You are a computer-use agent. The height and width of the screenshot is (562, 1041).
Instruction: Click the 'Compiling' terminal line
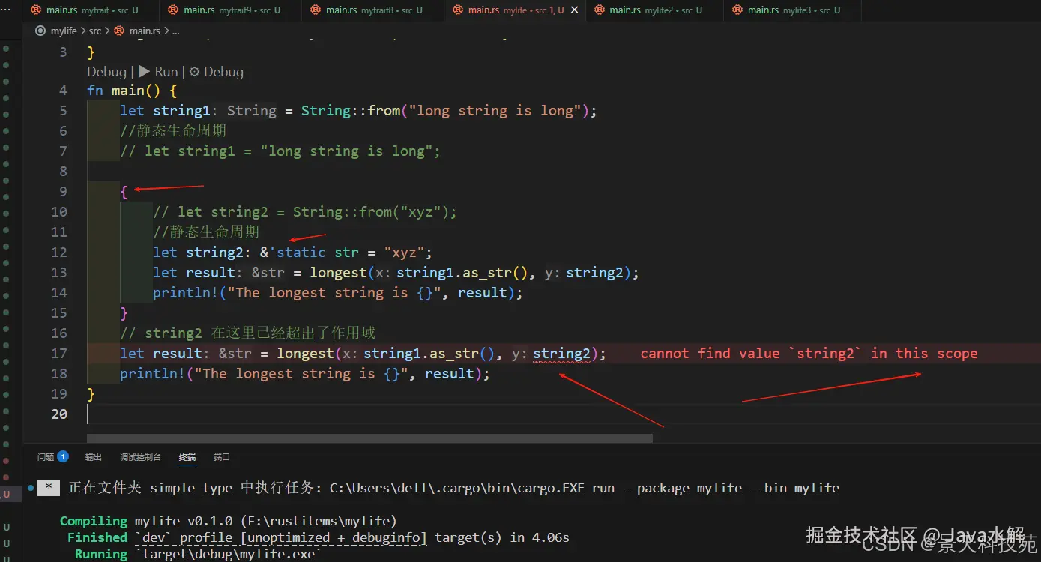point(229,522)
